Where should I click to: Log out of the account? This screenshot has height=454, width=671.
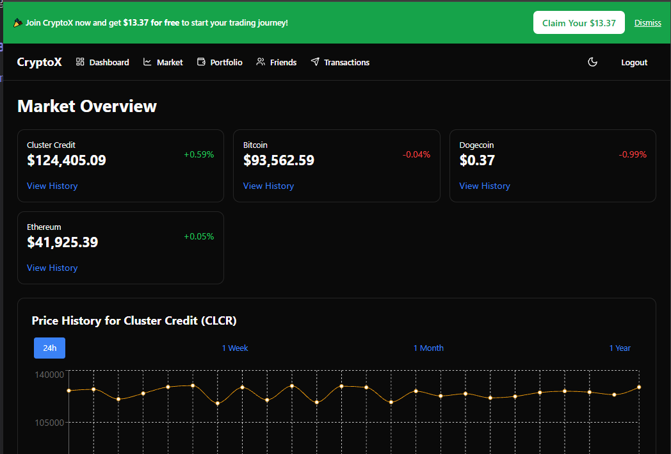634,62
